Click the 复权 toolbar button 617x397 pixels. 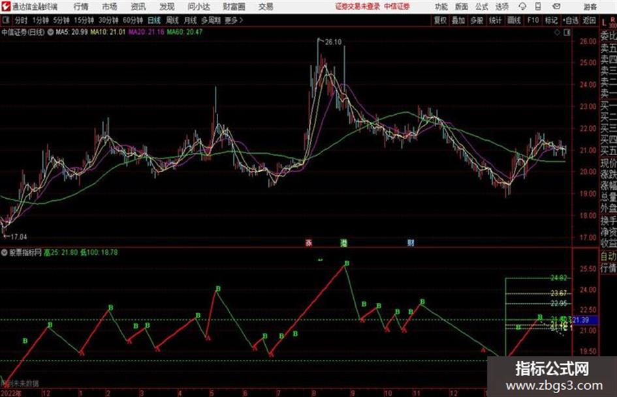tap(440, 20)
